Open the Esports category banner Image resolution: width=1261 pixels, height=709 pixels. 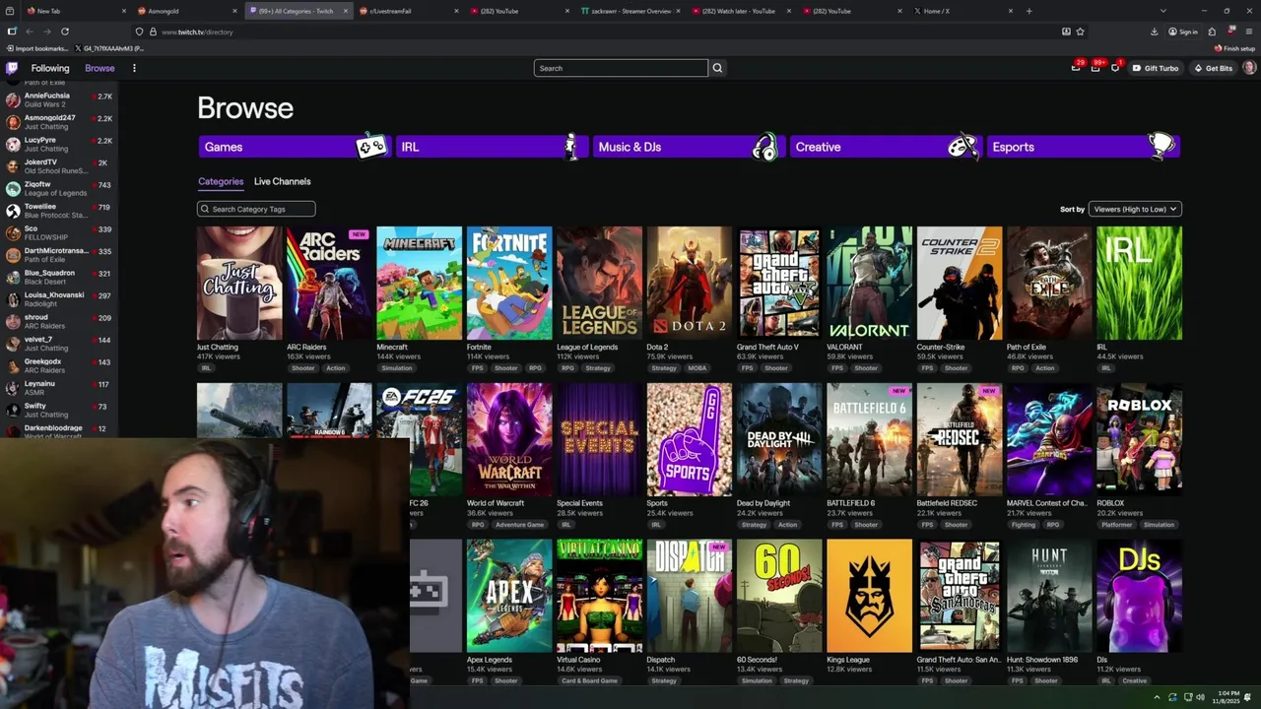click(x=1082, y=147)
